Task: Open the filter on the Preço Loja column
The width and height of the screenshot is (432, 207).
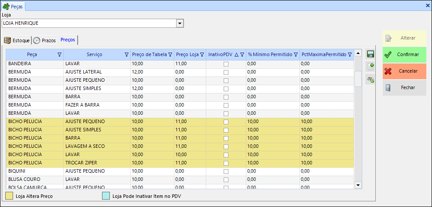Action: [x=202, y=55]
